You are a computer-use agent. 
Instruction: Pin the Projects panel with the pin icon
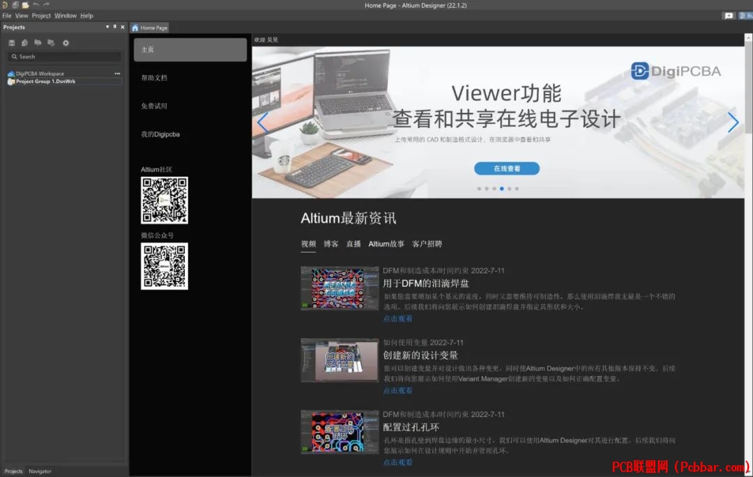tap(115, 27)
